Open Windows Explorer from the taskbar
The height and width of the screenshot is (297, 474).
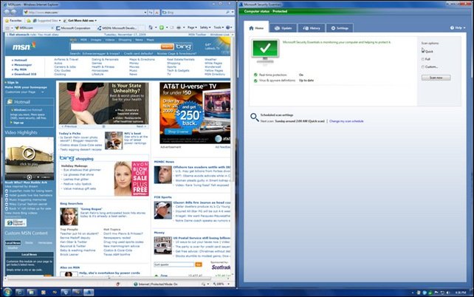31,292
